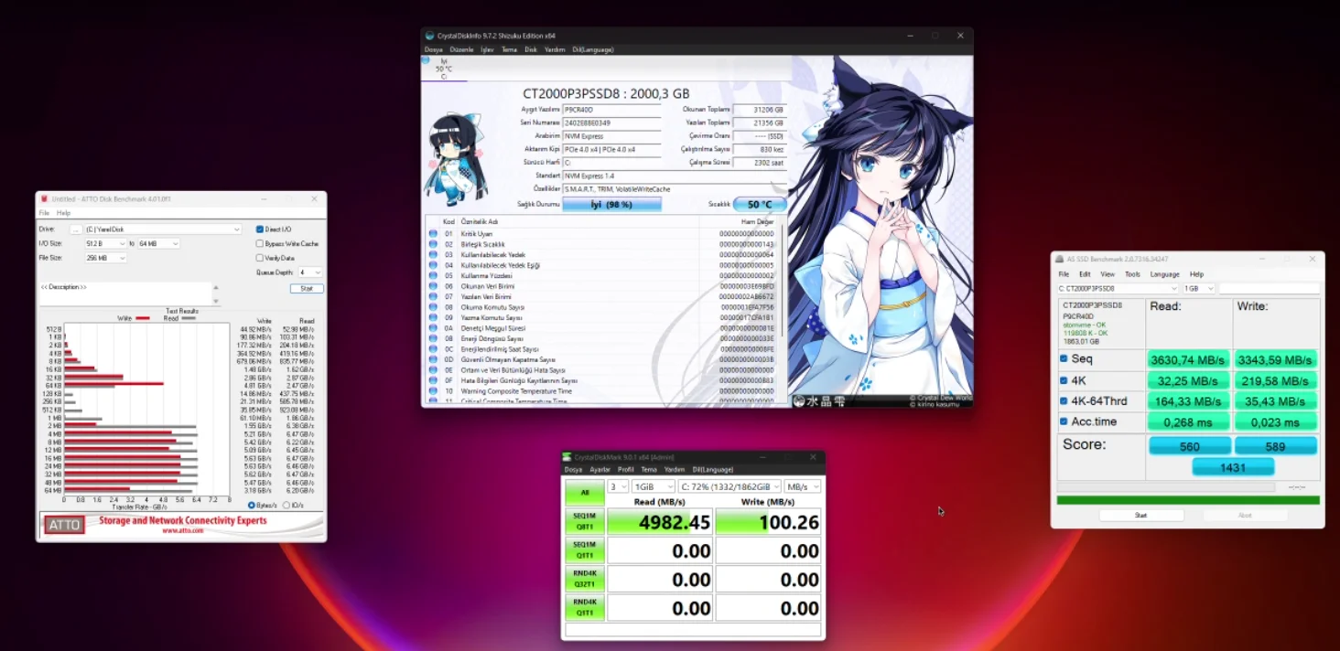Click the drive browse "..." button in ATTO
1340x651 pixels.
pyautogui.click(x=77, y=229)
